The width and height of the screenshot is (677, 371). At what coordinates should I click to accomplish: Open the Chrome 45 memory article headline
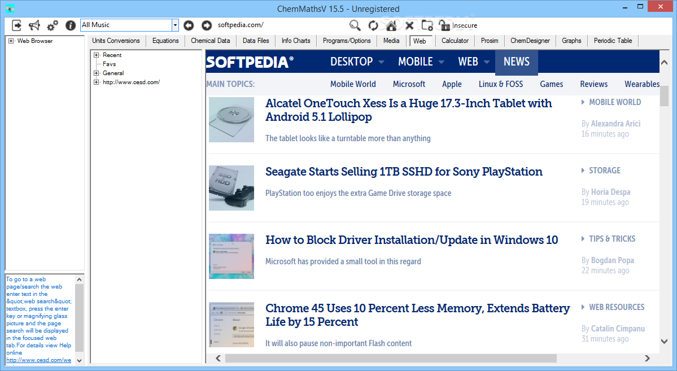[x=417, y=315]
